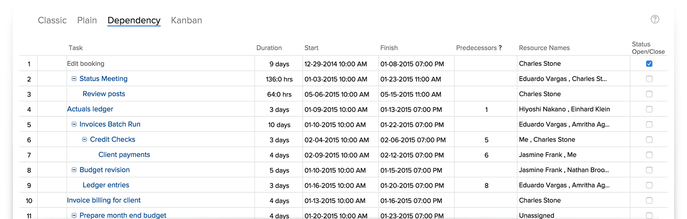Uncheck the Edit booking status checkbox
Viewport: 687px width, 219px height.
click(x=649, y=64)
